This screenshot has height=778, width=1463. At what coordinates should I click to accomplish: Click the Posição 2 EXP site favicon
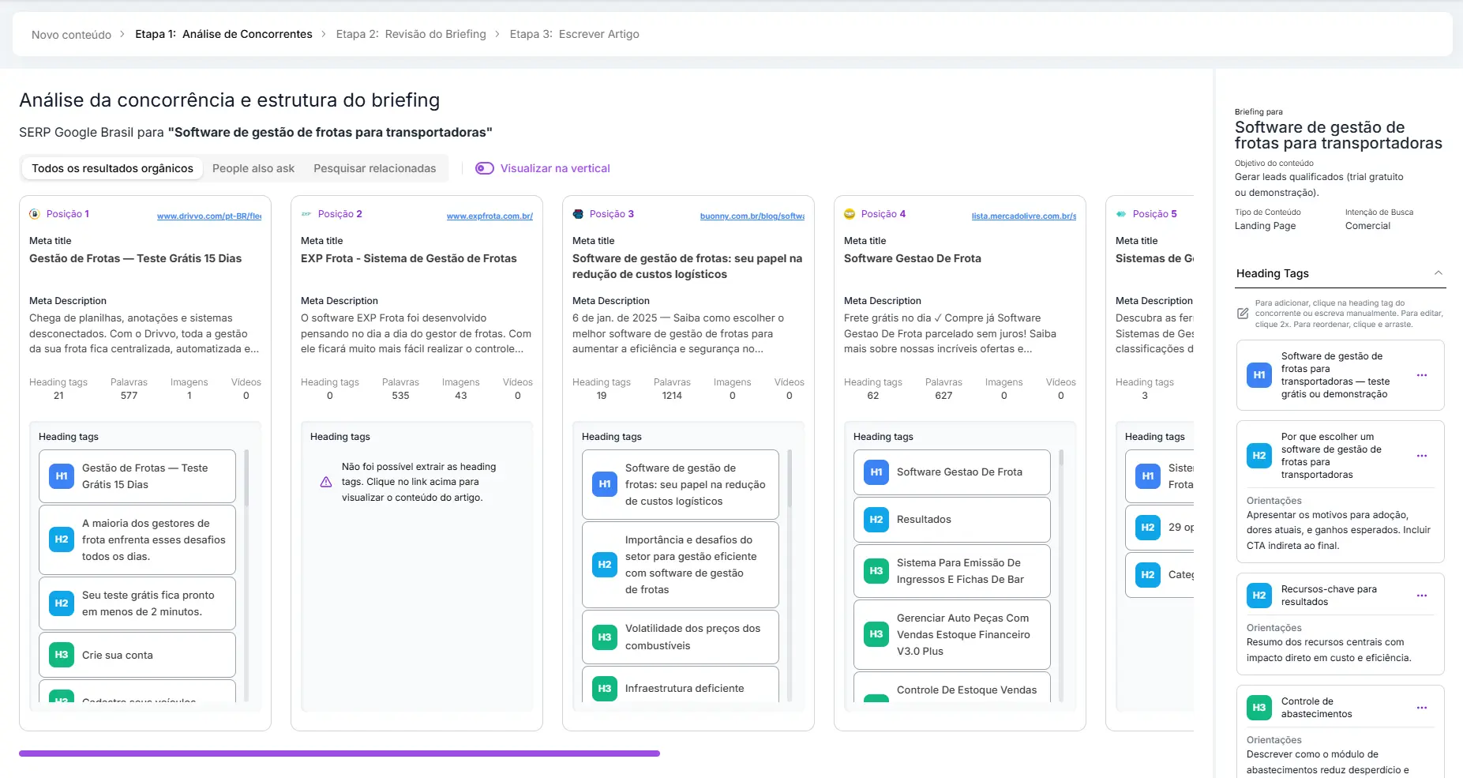(306, 214)
